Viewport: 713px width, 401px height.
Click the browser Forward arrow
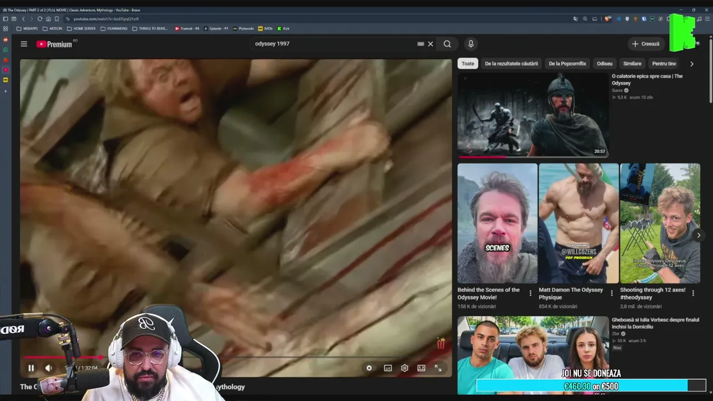[31, 19]
